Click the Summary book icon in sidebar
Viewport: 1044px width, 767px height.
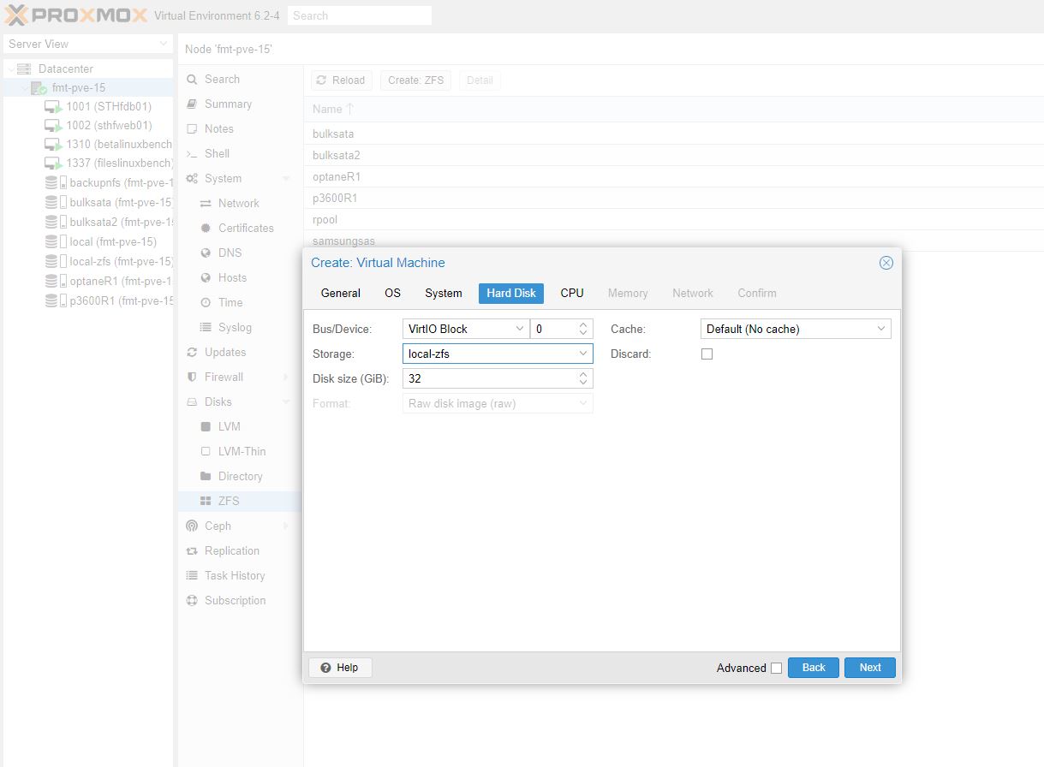pos(192,104)
